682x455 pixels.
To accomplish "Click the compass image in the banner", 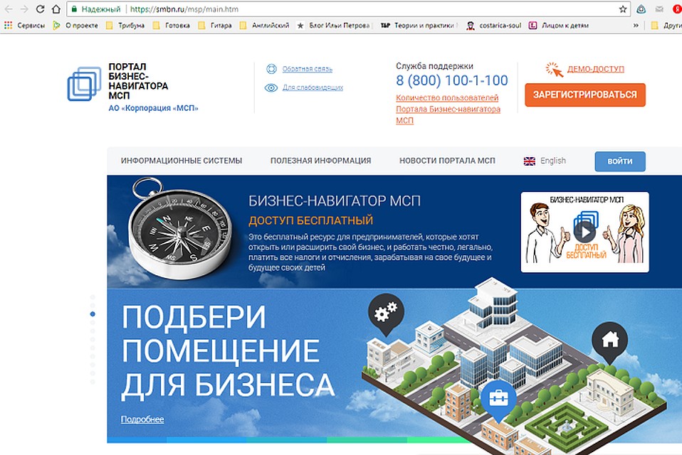I will (181, 228).
